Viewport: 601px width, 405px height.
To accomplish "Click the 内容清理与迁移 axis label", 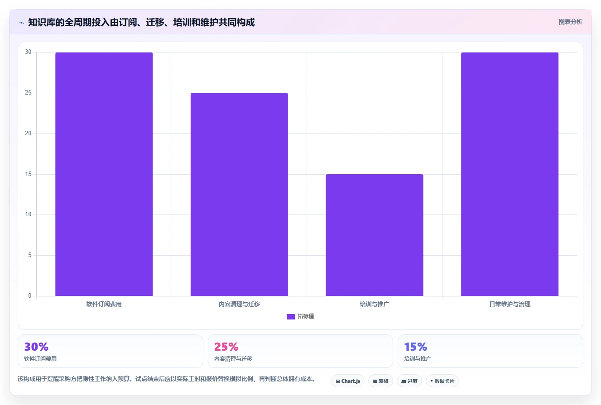I will point(239,304).
